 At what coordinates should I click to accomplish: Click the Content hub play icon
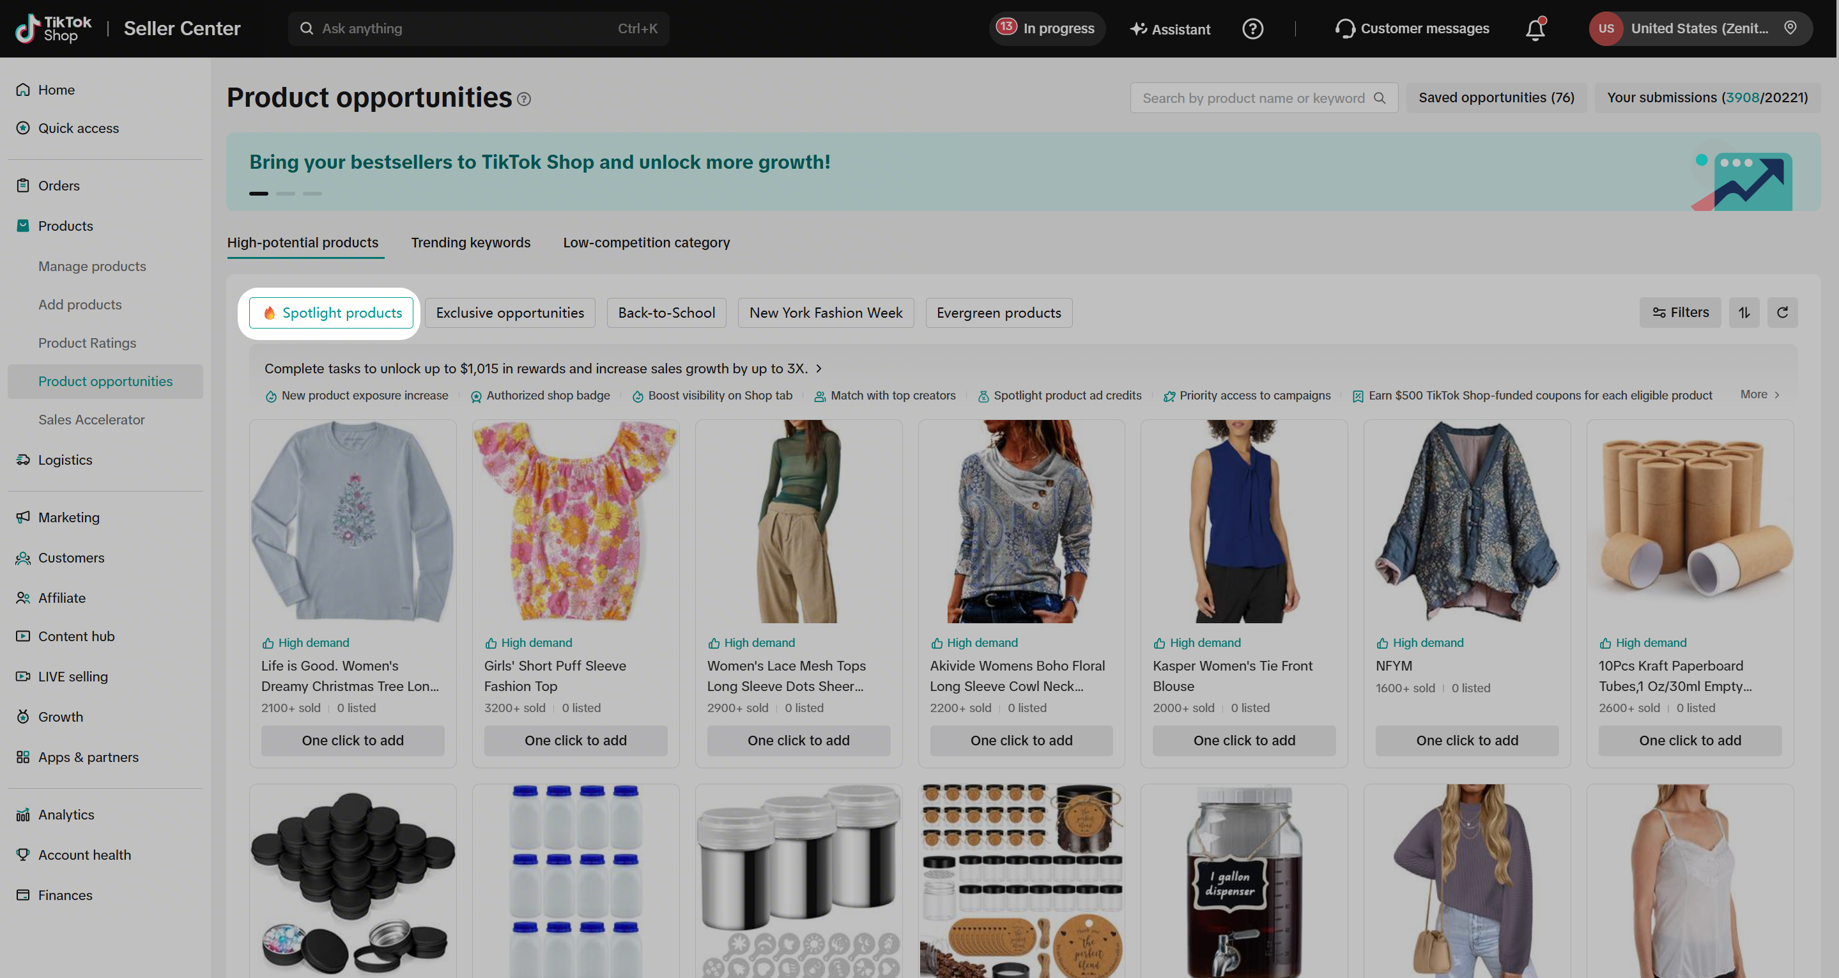pyautogui.click(x=23, y=637)
